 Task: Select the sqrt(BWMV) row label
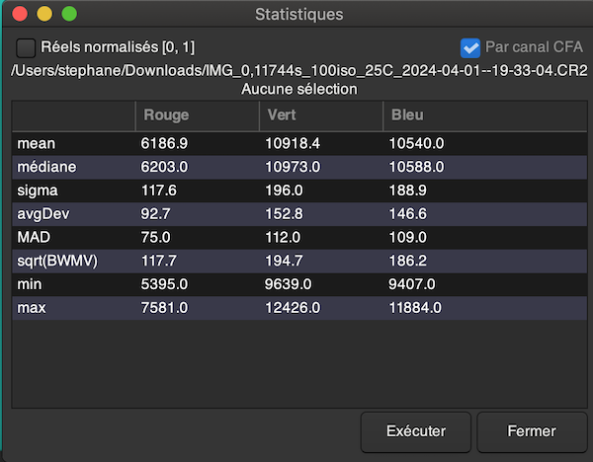57,262
